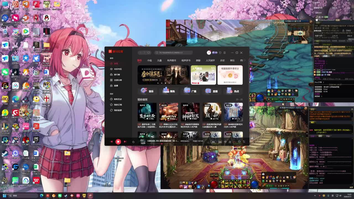Go to the previous track
Screen dimensions: 354x199
[x=111, y=142]
